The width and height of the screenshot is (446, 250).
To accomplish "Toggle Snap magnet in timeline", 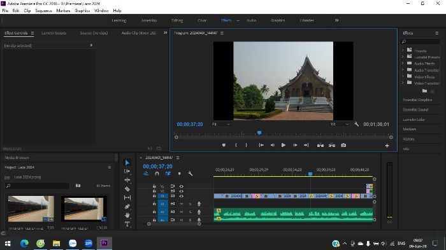I will [x=157, y=174].
